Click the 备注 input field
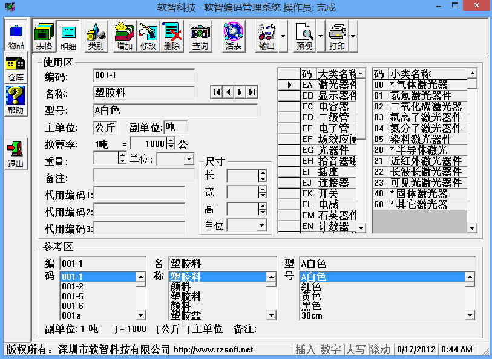The height and width of the screenshot is (359, 492). (144, 176)
